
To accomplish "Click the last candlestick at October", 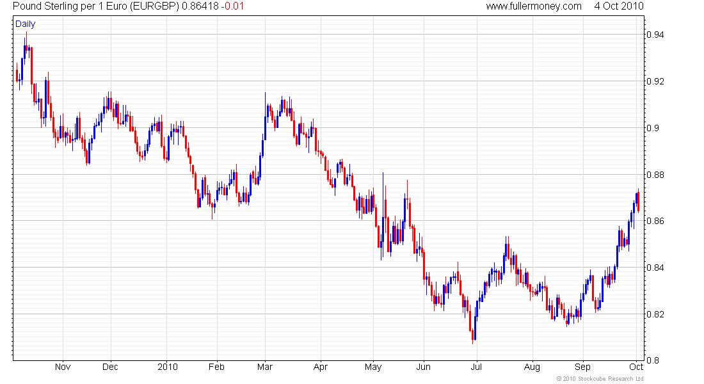I will pyautogui.click(x=639, y=200).
